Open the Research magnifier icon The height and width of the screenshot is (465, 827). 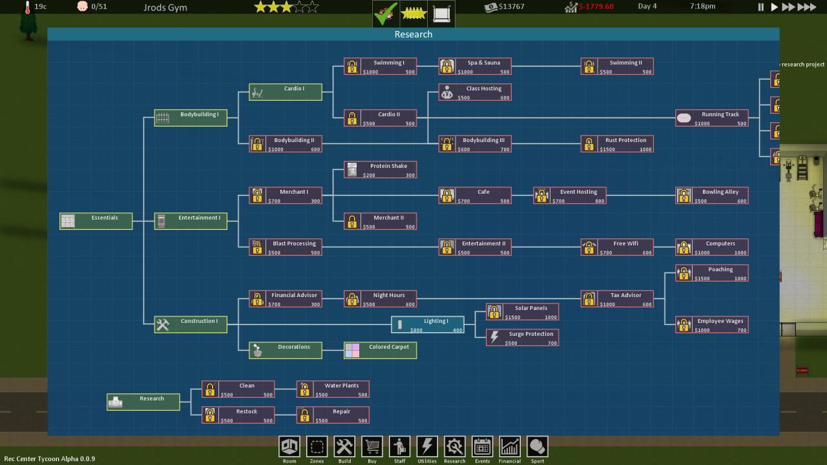(454, 447)
